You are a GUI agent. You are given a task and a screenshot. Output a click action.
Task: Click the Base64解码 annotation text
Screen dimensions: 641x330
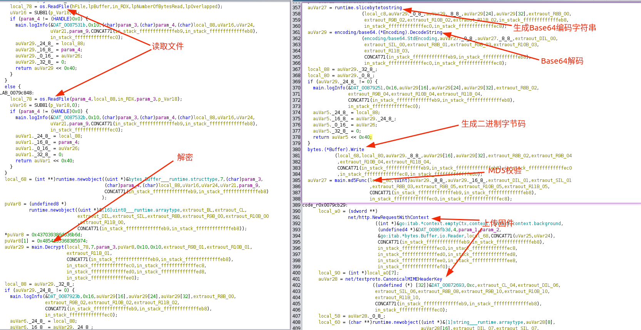click(x=562, y=61)
